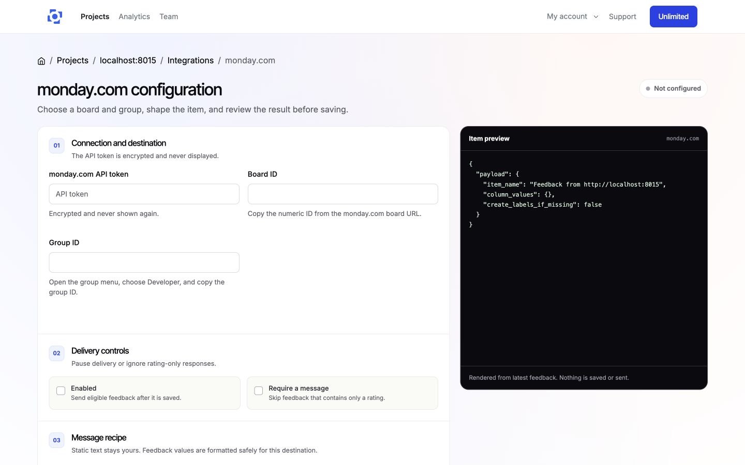Click the Connection and destination heading
This screenshot has height=465, width=745.
(118, 143)
